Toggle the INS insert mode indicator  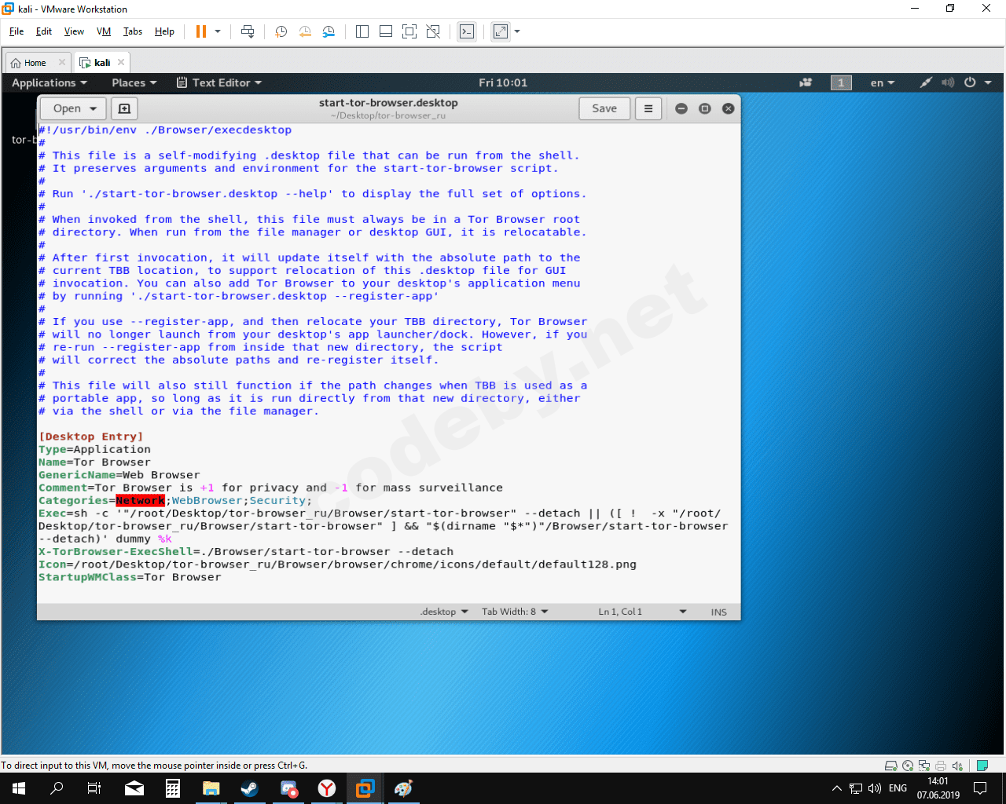coord(719,612)
